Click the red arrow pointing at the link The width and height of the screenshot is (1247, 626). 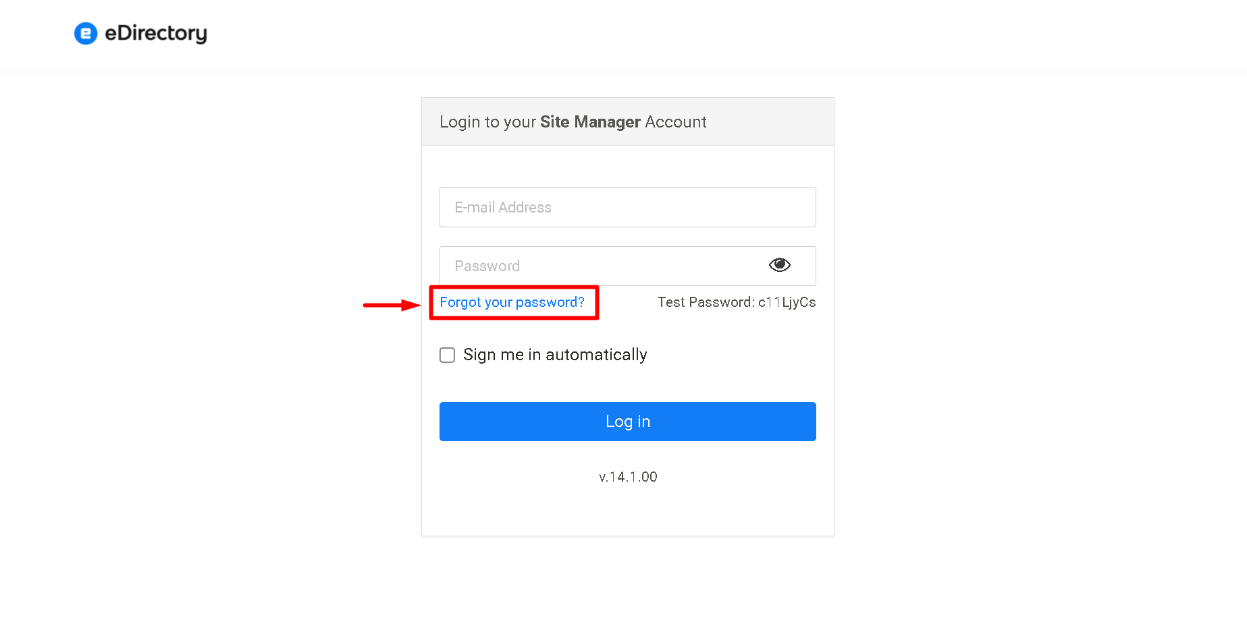coord(392,305)
